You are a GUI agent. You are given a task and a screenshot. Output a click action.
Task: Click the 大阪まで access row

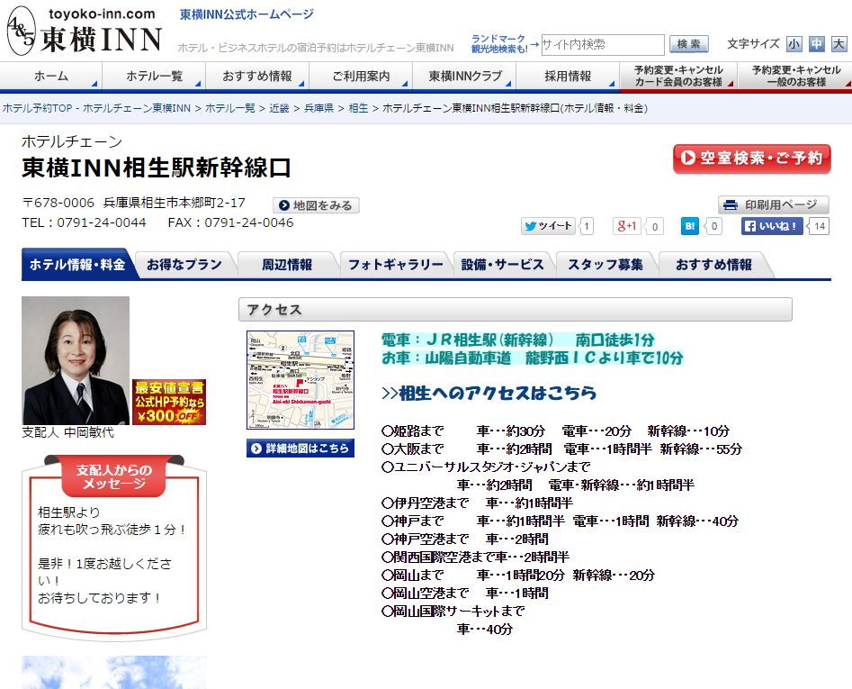(x=561, y=449)
